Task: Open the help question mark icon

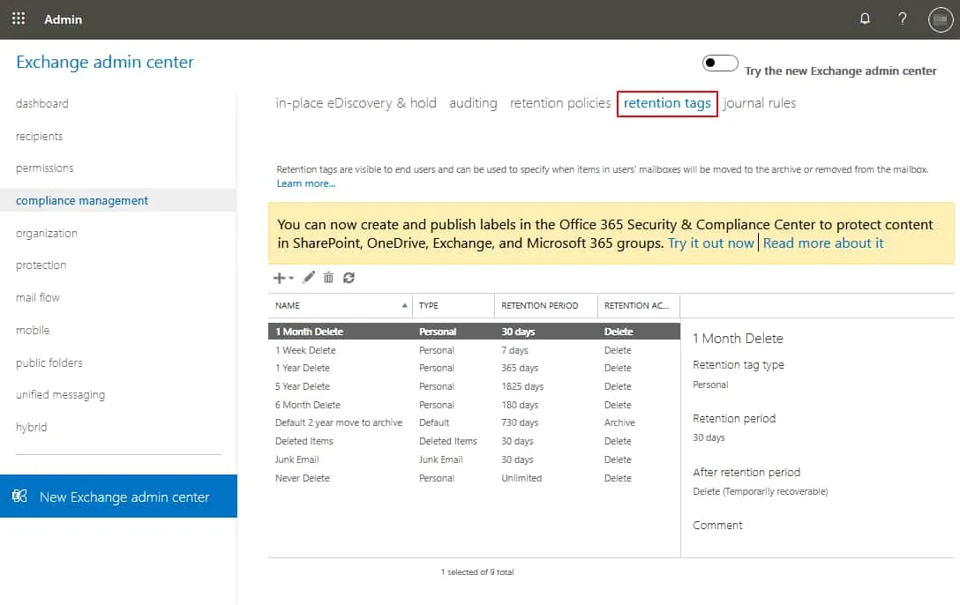Action: point(903,19)
